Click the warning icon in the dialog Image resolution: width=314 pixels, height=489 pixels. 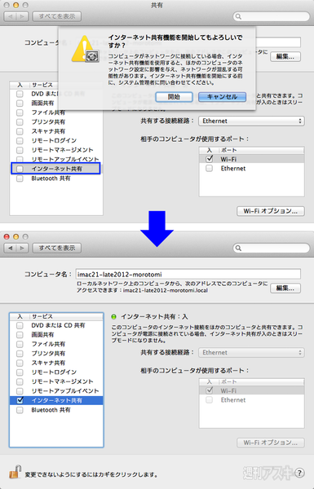(x=85, y=49)
